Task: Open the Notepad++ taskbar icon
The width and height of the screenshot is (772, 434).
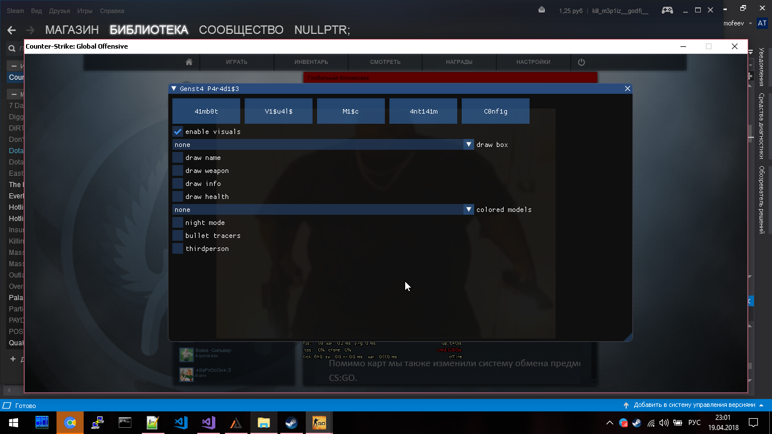Action: pos(153,423)
